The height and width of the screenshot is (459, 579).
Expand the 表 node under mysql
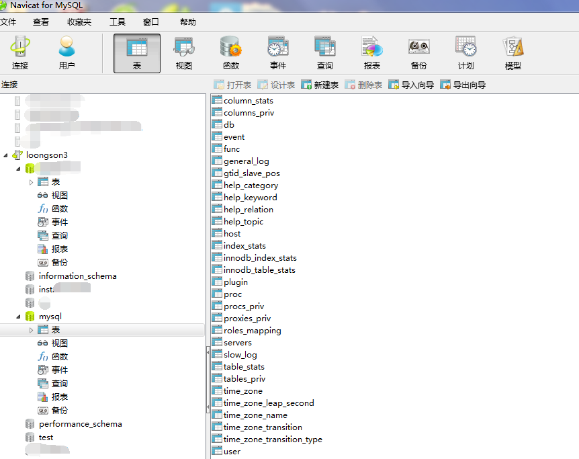31,330
